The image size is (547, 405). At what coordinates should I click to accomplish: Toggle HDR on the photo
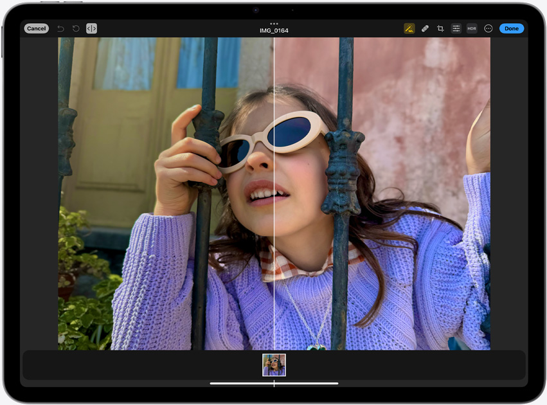click(472, 28)
